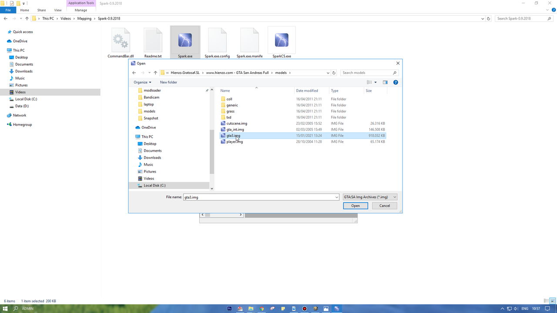Select the Spark.exe.config file icon
The width and height of the screenshot is (557, 313).
217,40
